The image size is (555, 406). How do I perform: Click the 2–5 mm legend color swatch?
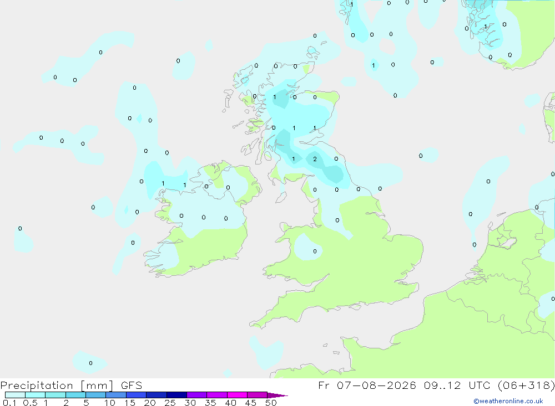click(75, 395)
